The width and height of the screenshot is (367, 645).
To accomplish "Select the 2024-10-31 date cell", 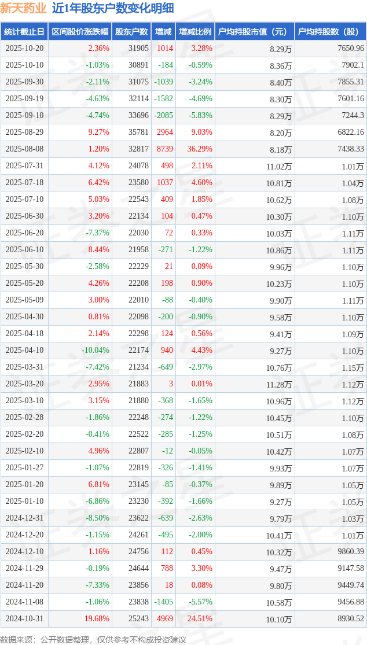I will click(24, 619).
